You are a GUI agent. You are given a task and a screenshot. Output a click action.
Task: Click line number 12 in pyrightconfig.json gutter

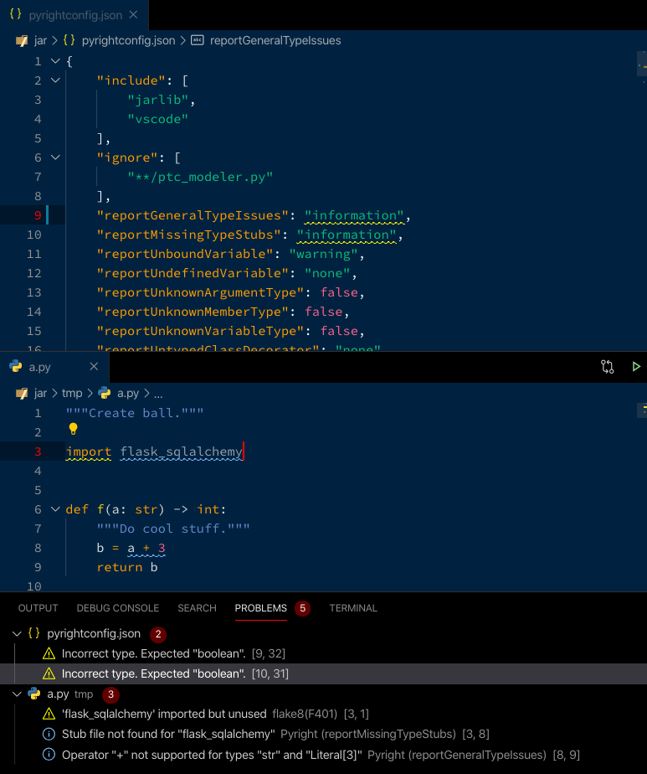(34, 273)
